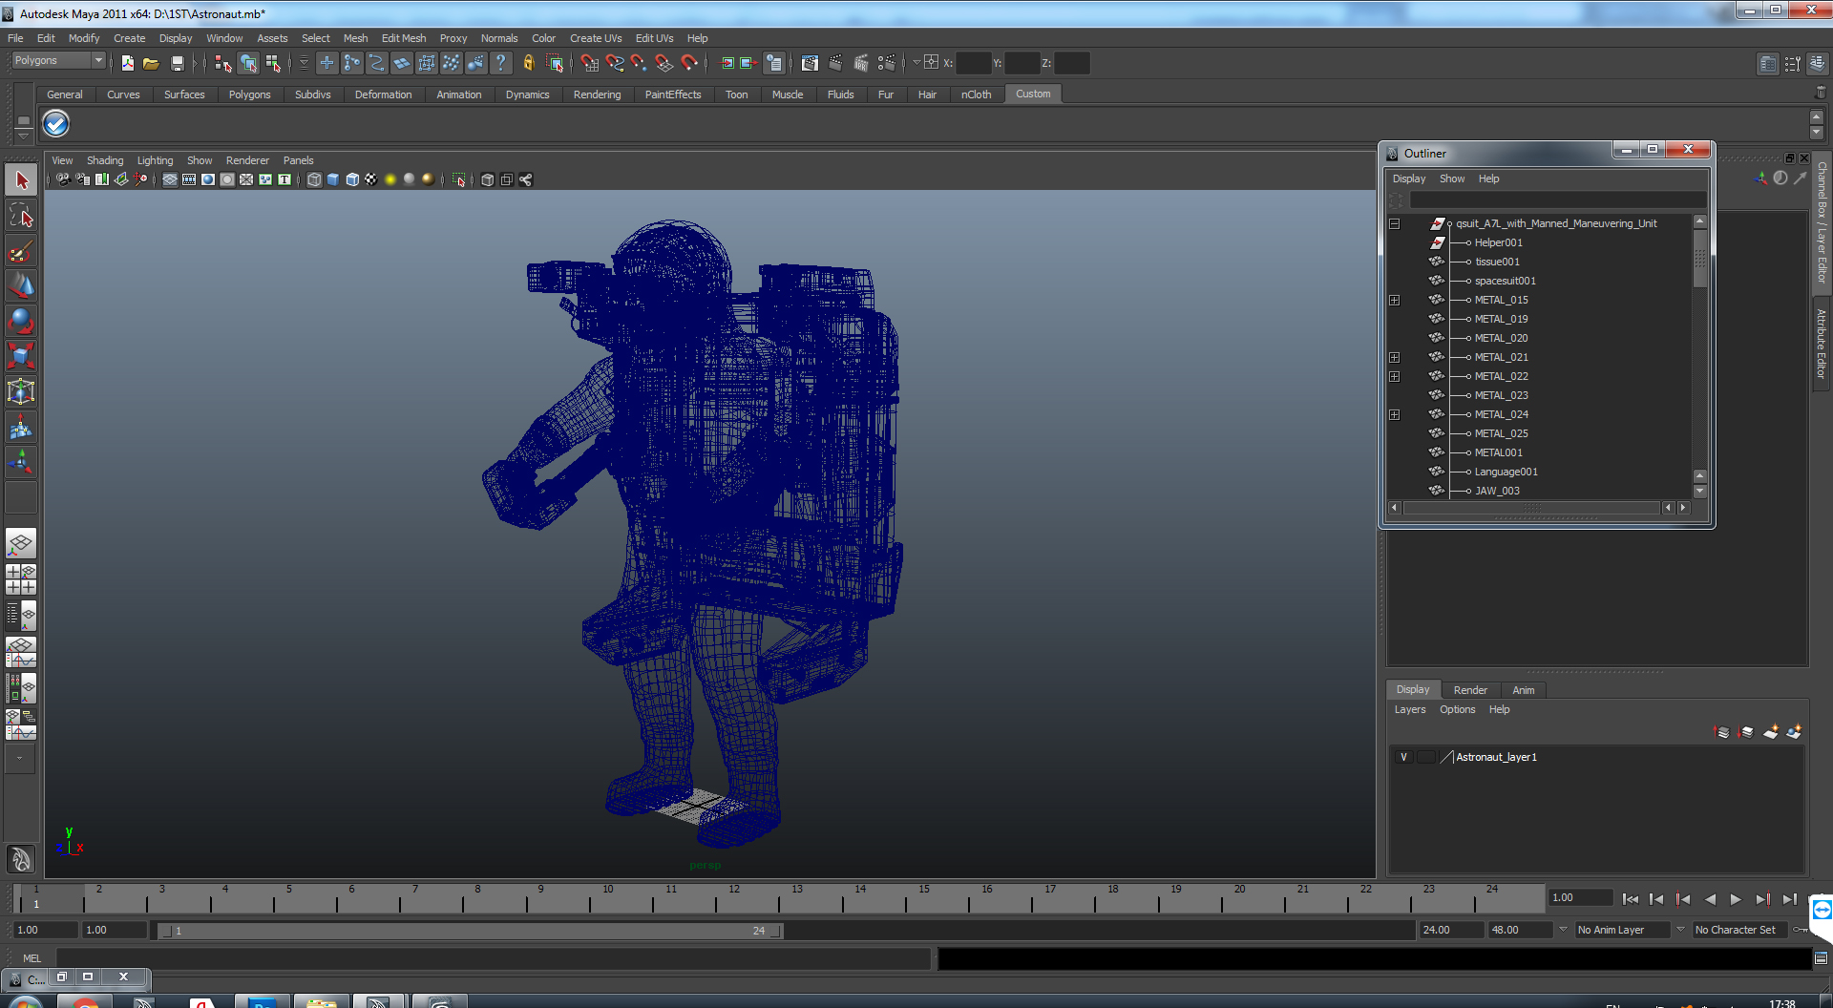Expand the METAL_024 node

click(x=1394, y=414)
